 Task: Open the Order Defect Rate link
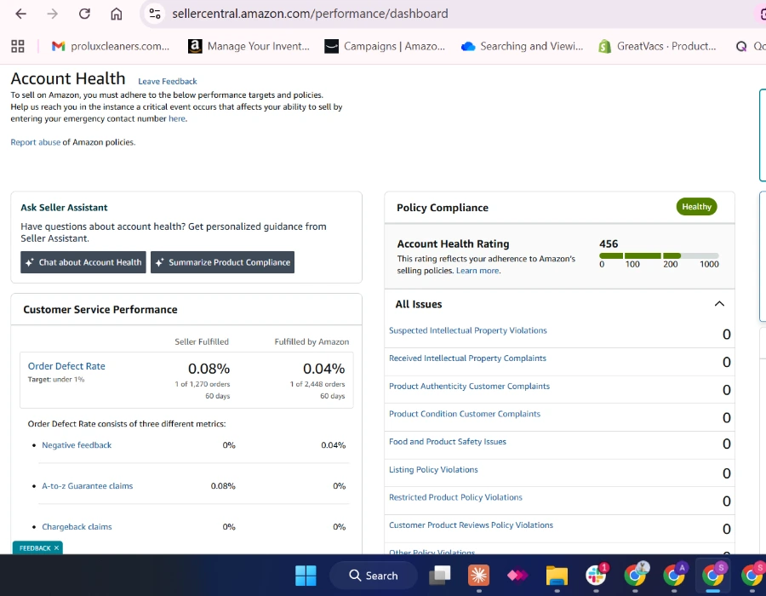pos(66,366)
